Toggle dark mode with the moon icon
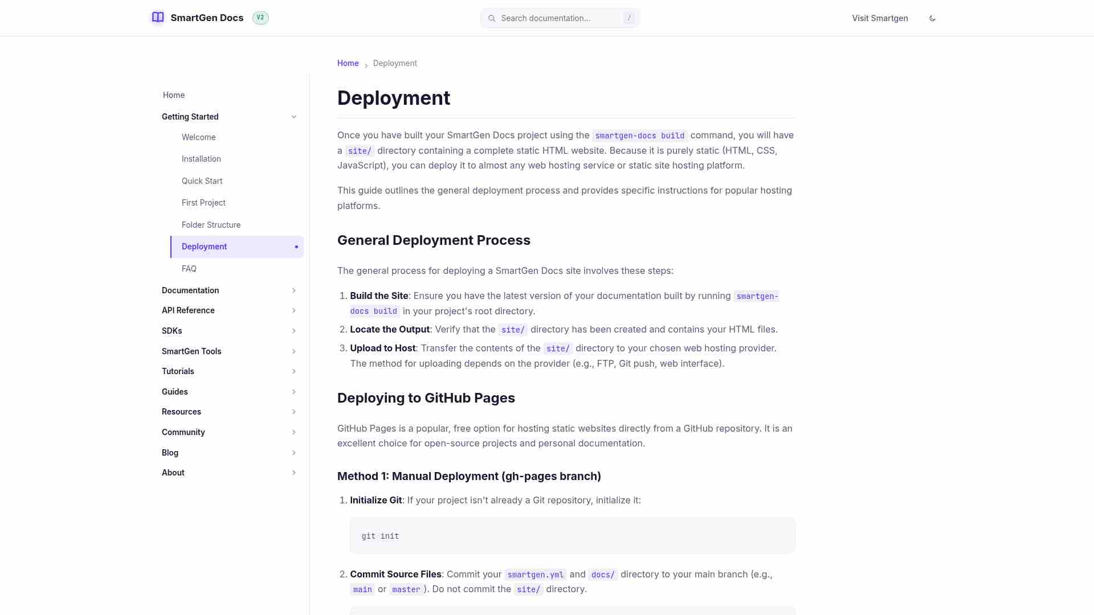 (932, 18)
